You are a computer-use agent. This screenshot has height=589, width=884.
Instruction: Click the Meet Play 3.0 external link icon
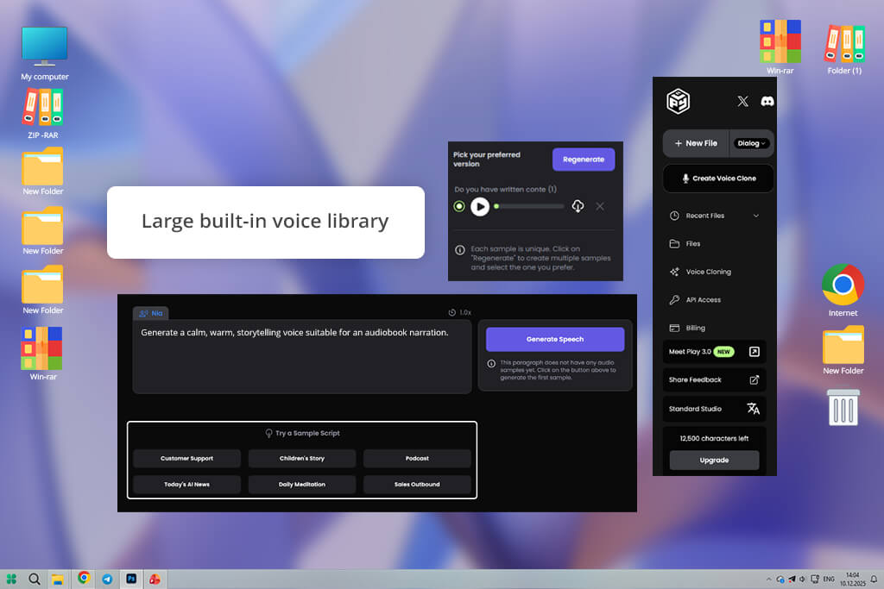754,351
